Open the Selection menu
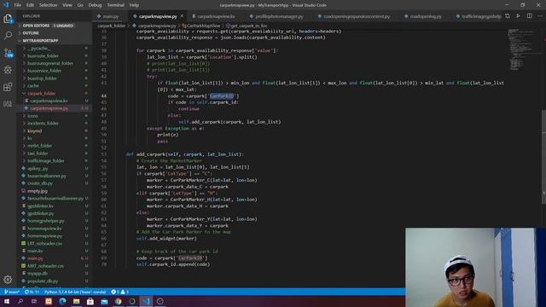Screen dimensions: 546x307 [x=48, y=5]
